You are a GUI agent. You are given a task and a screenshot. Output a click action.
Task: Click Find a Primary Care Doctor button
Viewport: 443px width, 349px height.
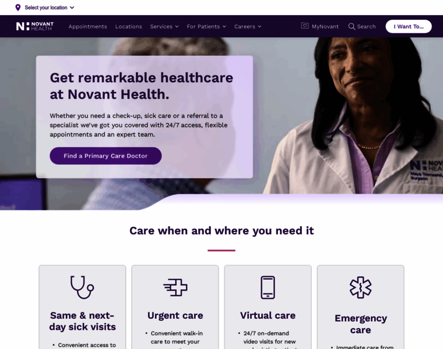point(106,156)
